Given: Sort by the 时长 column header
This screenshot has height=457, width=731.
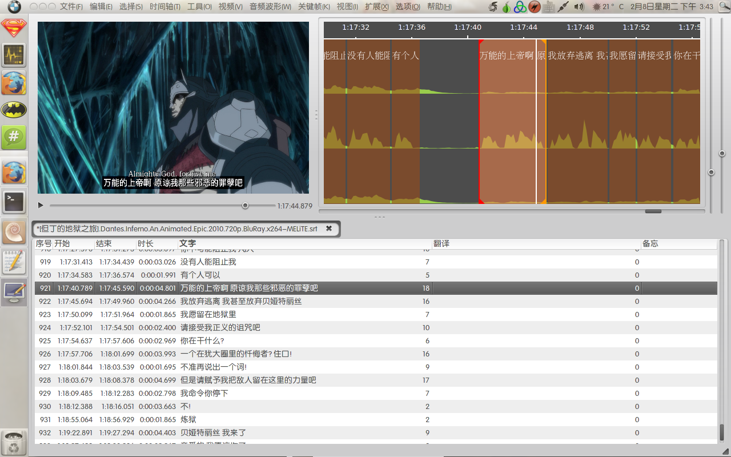Looking at the screenshot, I should (x=157, y=244).
